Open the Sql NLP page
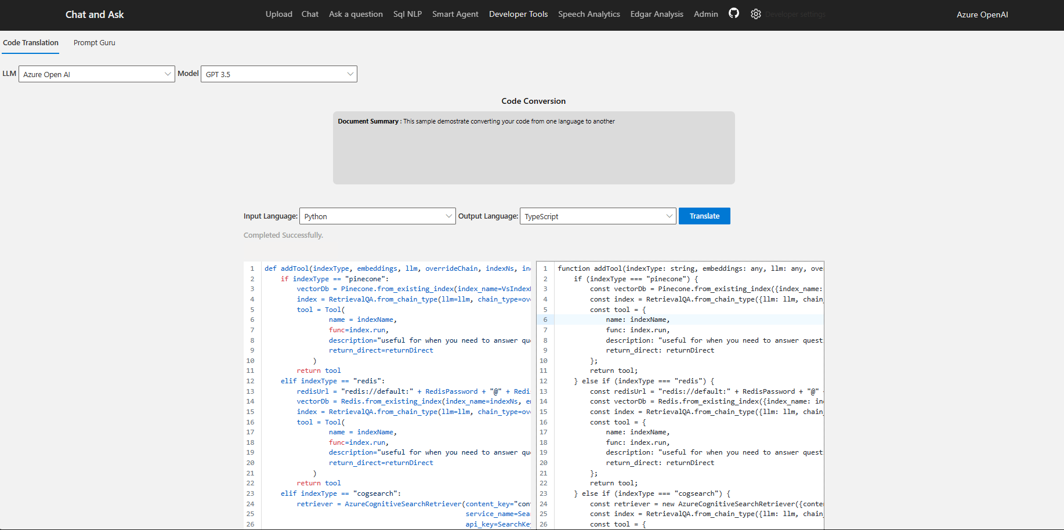Image resolution: width=1064 pixels, height=530 pixels. tap(407, 14)
